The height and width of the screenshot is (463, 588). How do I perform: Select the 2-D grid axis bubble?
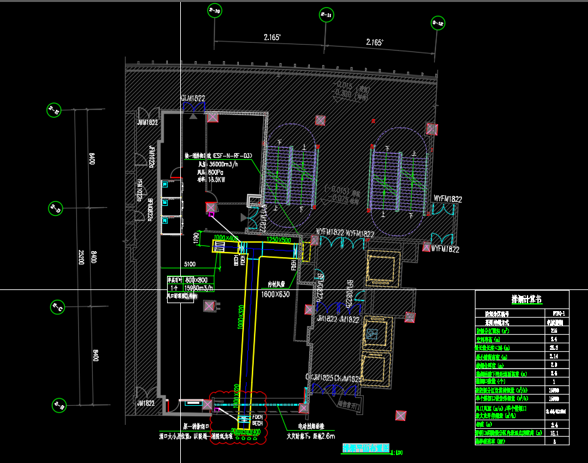pos(55,209)
